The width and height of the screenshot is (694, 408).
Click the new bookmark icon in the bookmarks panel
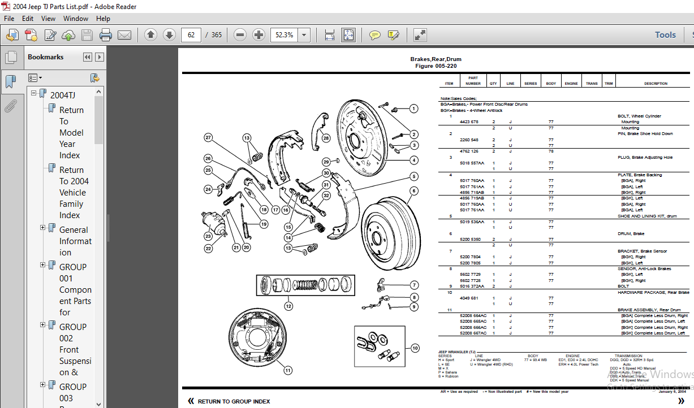click(95, 78)
